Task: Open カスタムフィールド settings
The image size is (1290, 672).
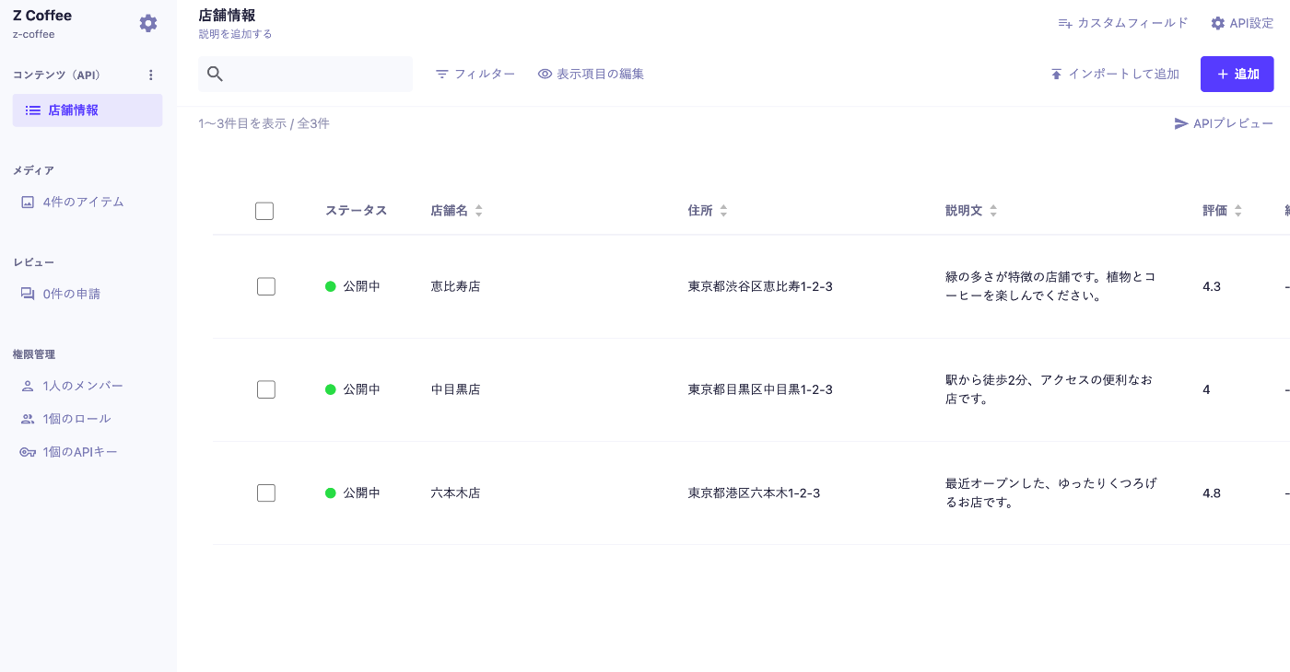Action: pos(1123,22)
